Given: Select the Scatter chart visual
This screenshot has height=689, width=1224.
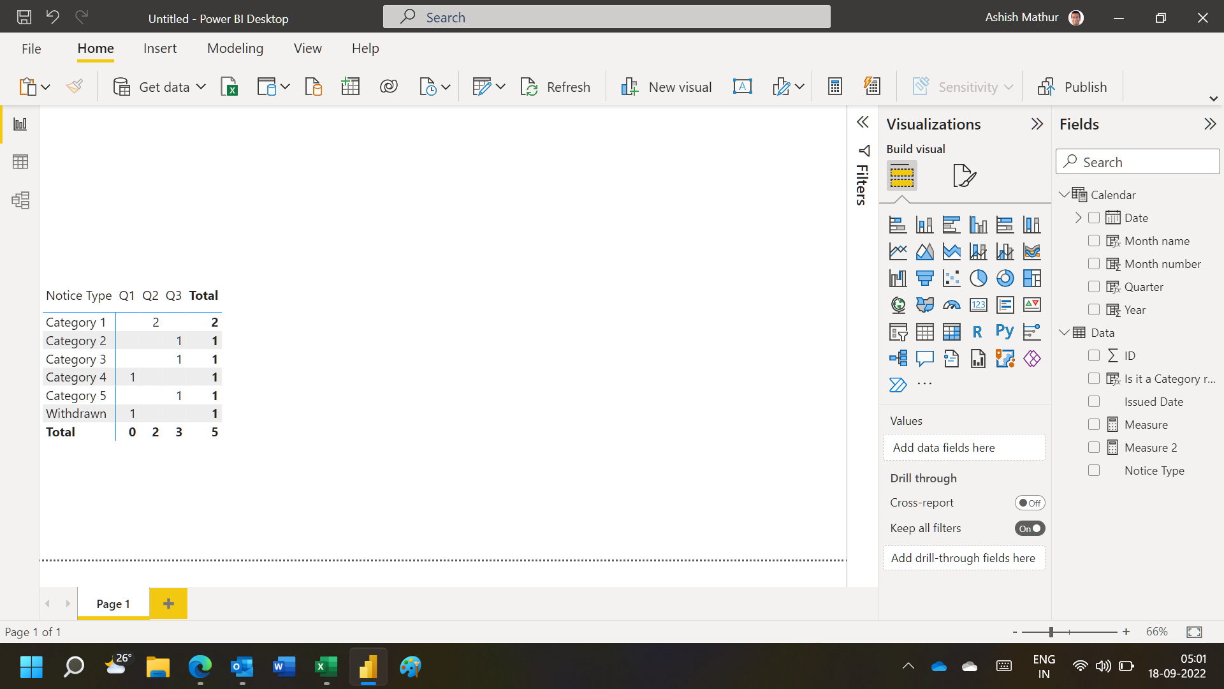Looking at the screenshot, I should 952,278.
